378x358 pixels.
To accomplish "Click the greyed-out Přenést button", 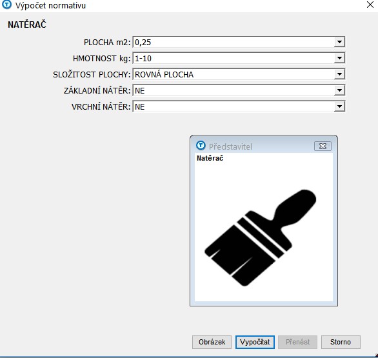I will (298, 342).
